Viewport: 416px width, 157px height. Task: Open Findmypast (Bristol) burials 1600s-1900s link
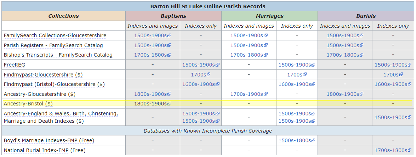coord(393,84)
